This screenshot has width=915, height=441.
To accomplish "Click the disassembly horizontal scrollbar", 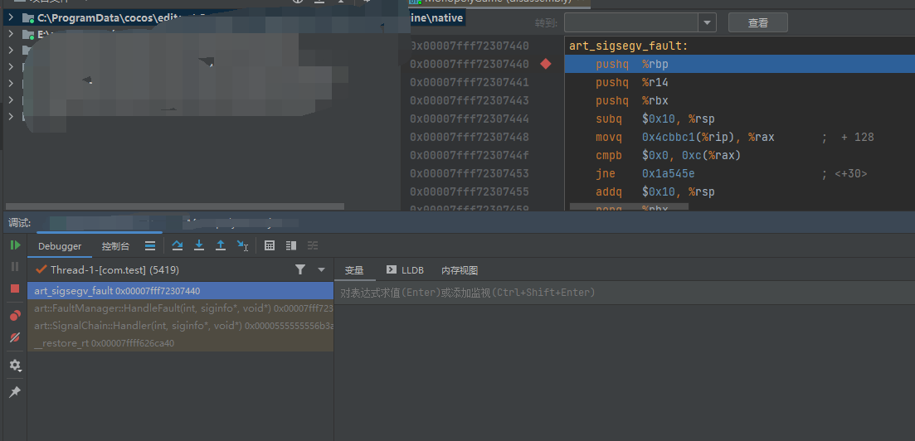I will tap(629, 206).
